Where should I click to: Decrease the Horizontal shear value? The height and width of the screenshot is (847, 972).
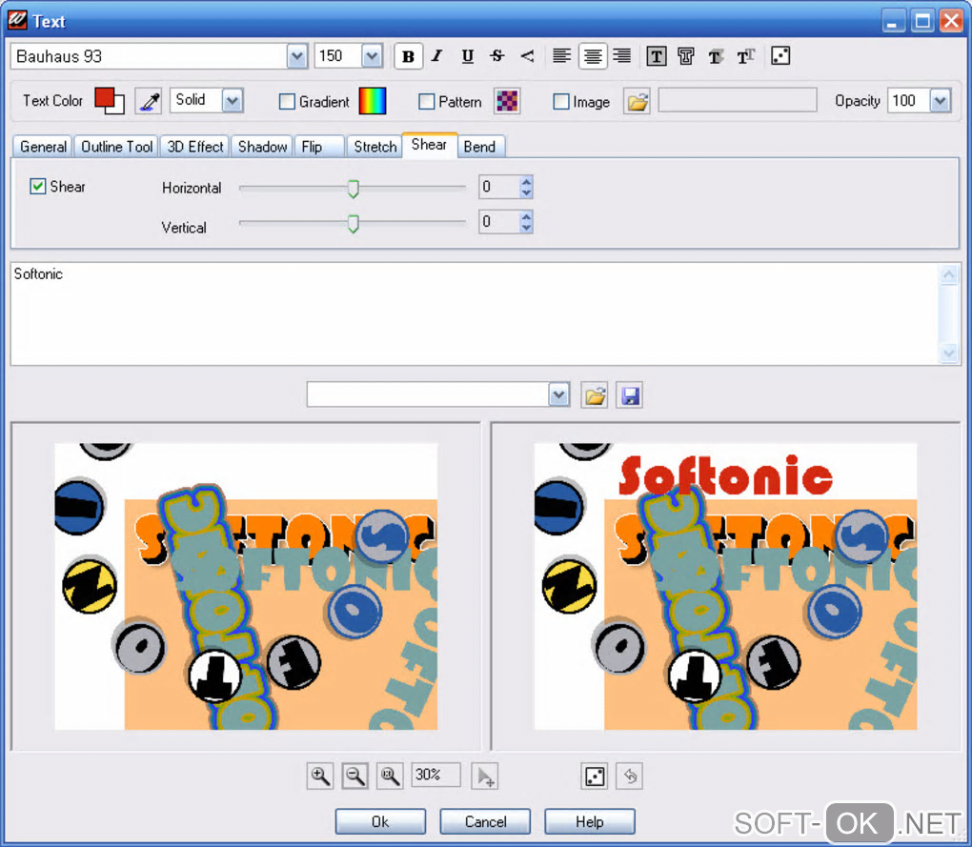[526, 192]
